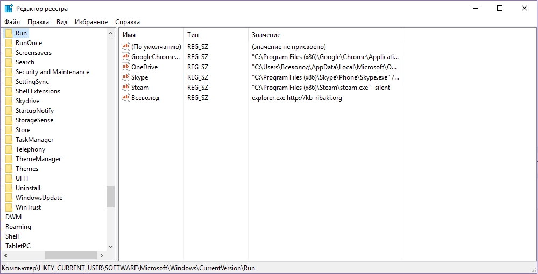Click the REG_SZ type of Всеволод row
Viewport: 538px width, 274px height.
pos(197,98)
